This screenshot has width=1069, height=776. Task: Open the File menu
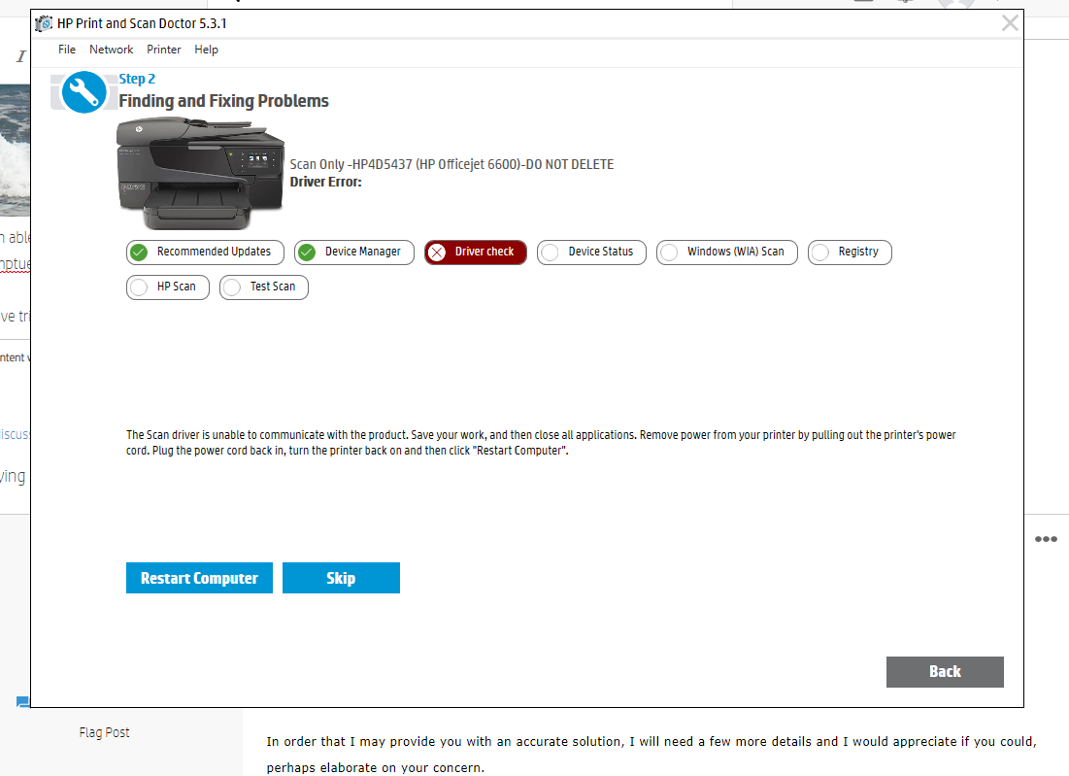pyautogui.click(x=67, y=50)
